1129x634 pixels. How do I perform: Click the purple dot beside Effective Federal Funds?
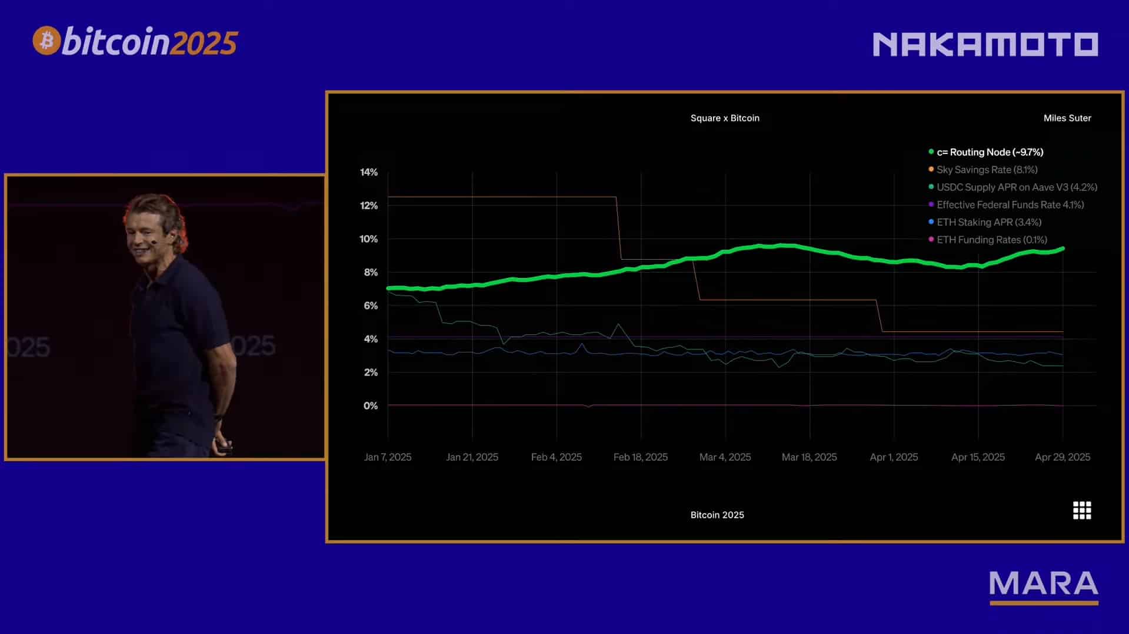[x=931, y=204]
